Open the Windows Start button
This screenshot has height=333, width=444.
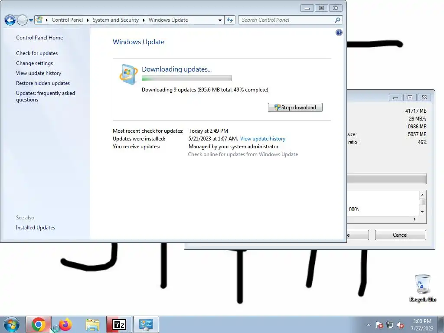(11, 324)
